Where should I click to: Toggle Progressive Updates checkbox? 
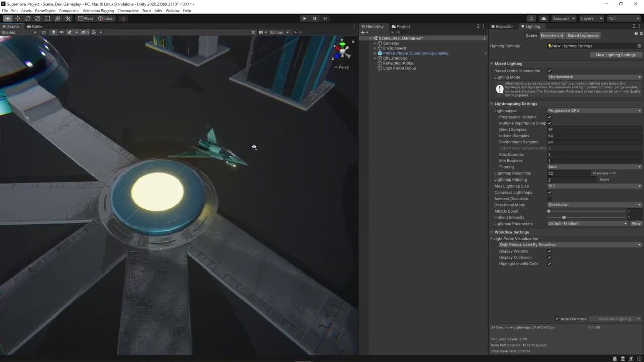pos(549,117)
